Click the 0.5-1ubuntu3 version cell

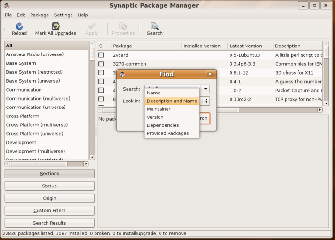[245, 55]
